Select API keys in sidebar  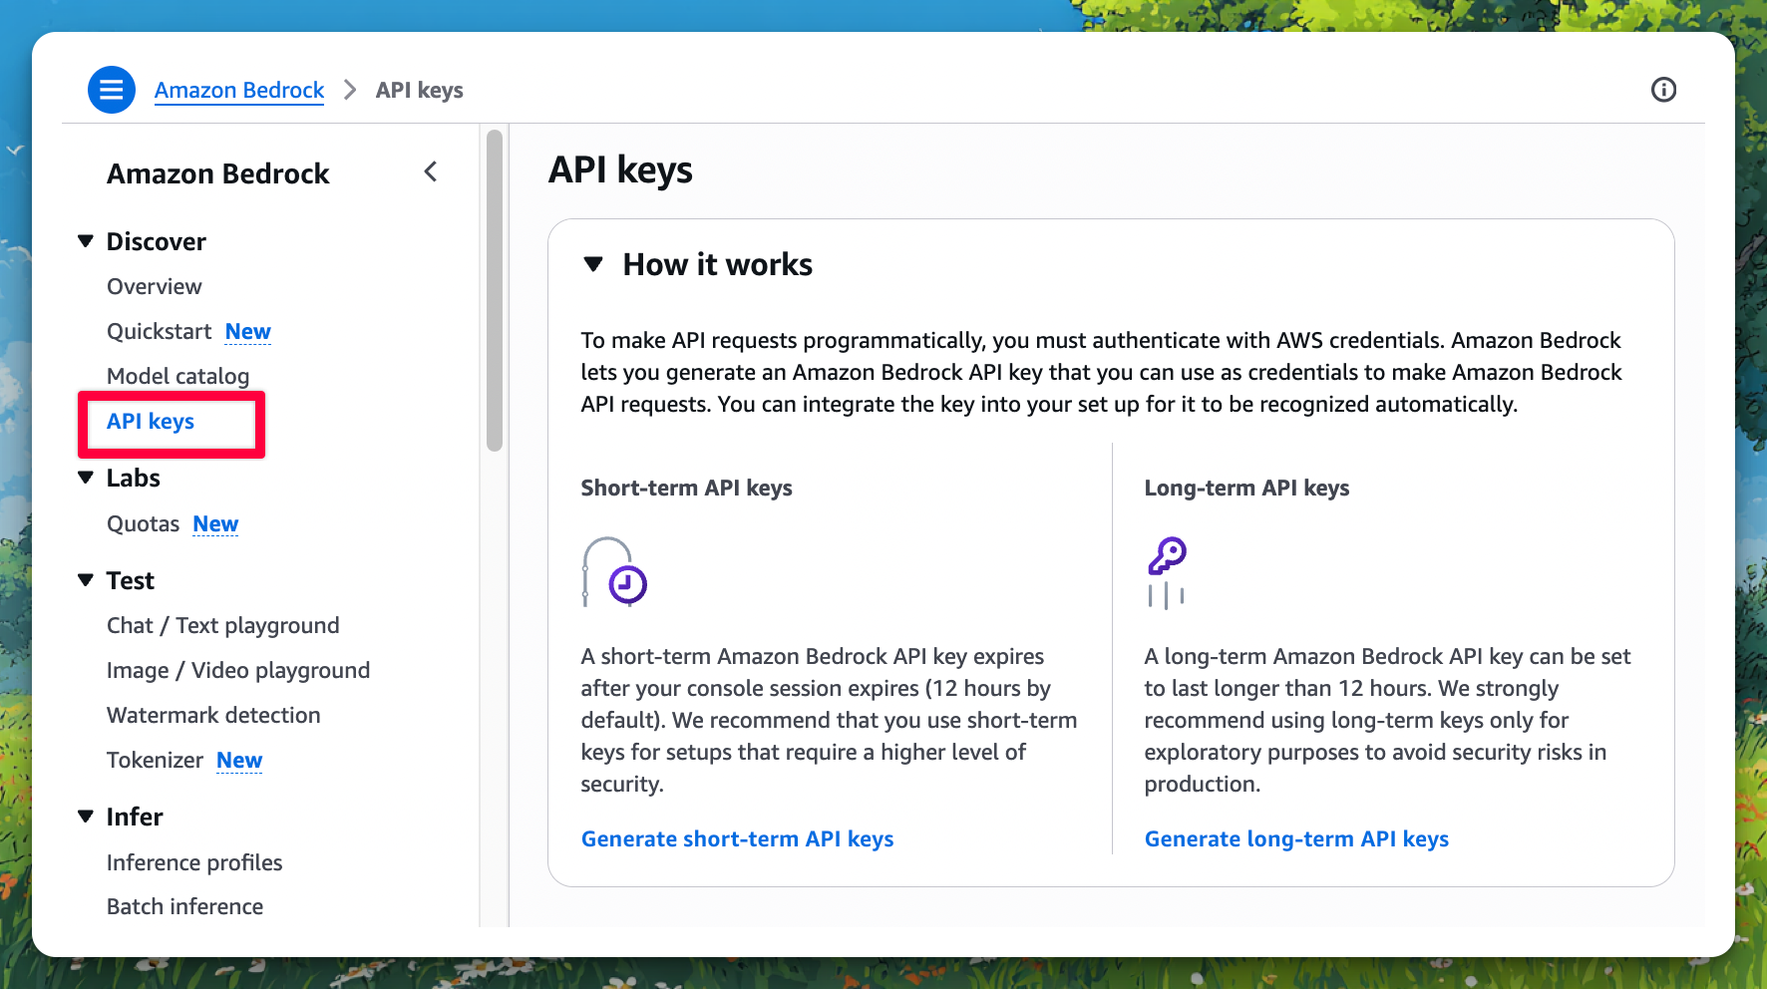click(151, 422)
